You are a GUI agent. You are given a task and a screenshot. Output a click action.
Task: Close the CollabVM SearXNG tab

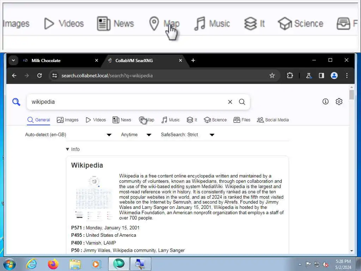click(180, 60)
